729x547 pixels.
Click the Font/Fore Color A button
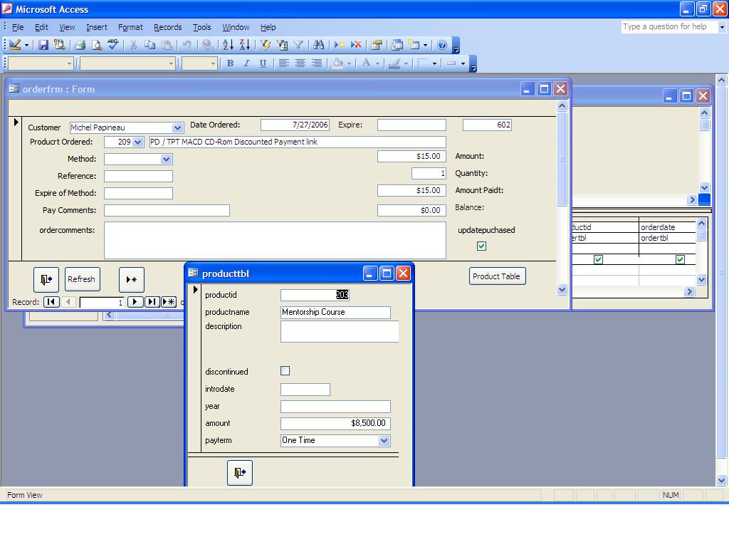pos(367,63)
